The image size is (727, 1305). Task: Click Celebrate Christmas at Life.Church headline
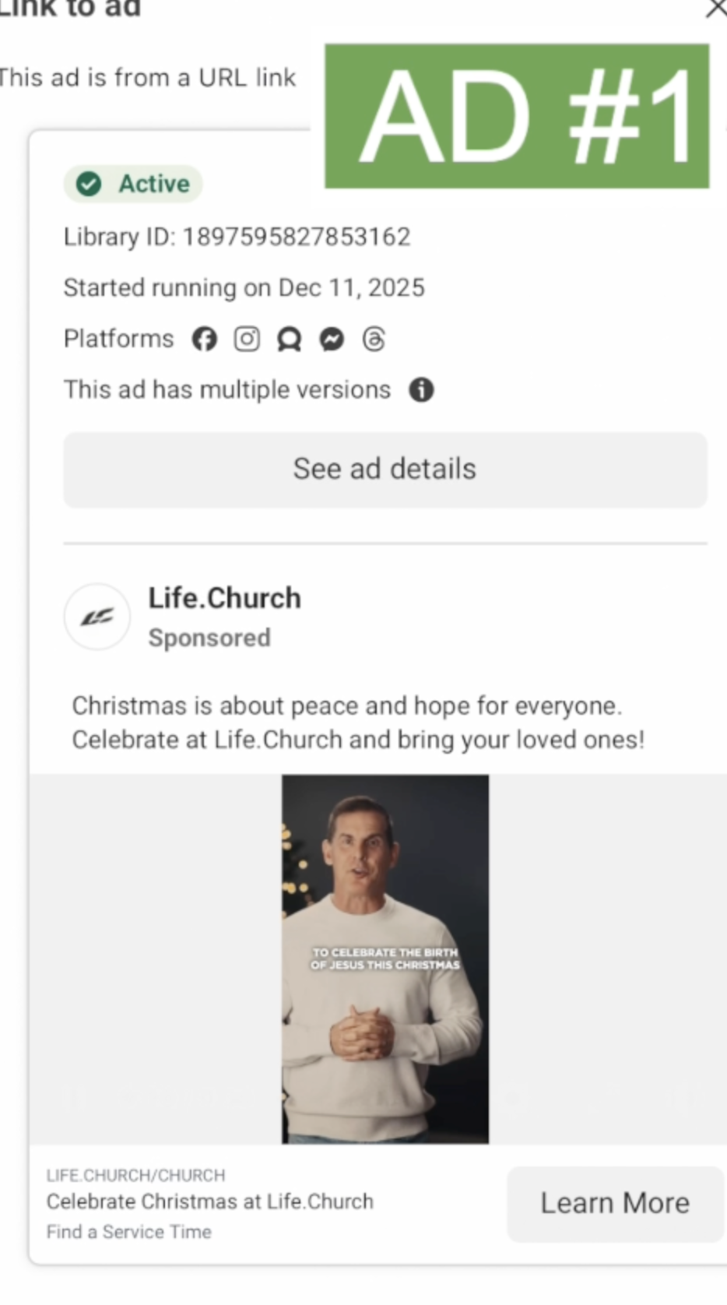209,1201
